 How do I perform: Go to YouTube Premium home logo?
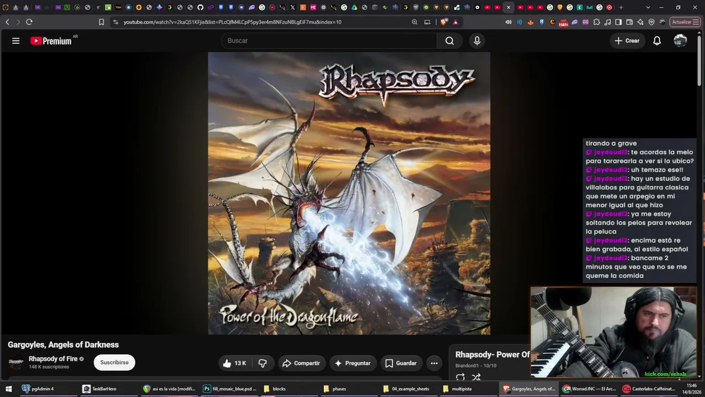(x=51, y=41)
